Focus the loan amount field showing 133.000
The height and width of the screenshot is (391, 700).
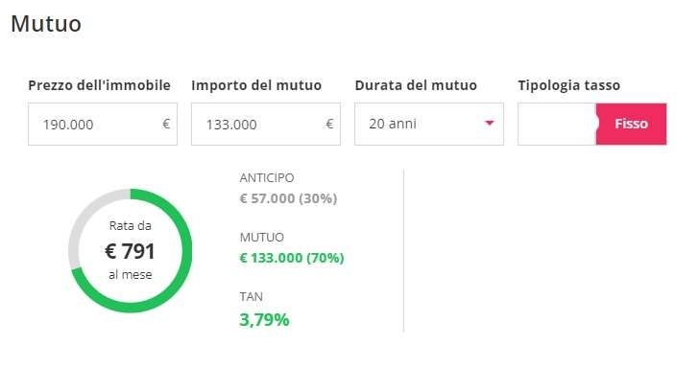point(266,124)
